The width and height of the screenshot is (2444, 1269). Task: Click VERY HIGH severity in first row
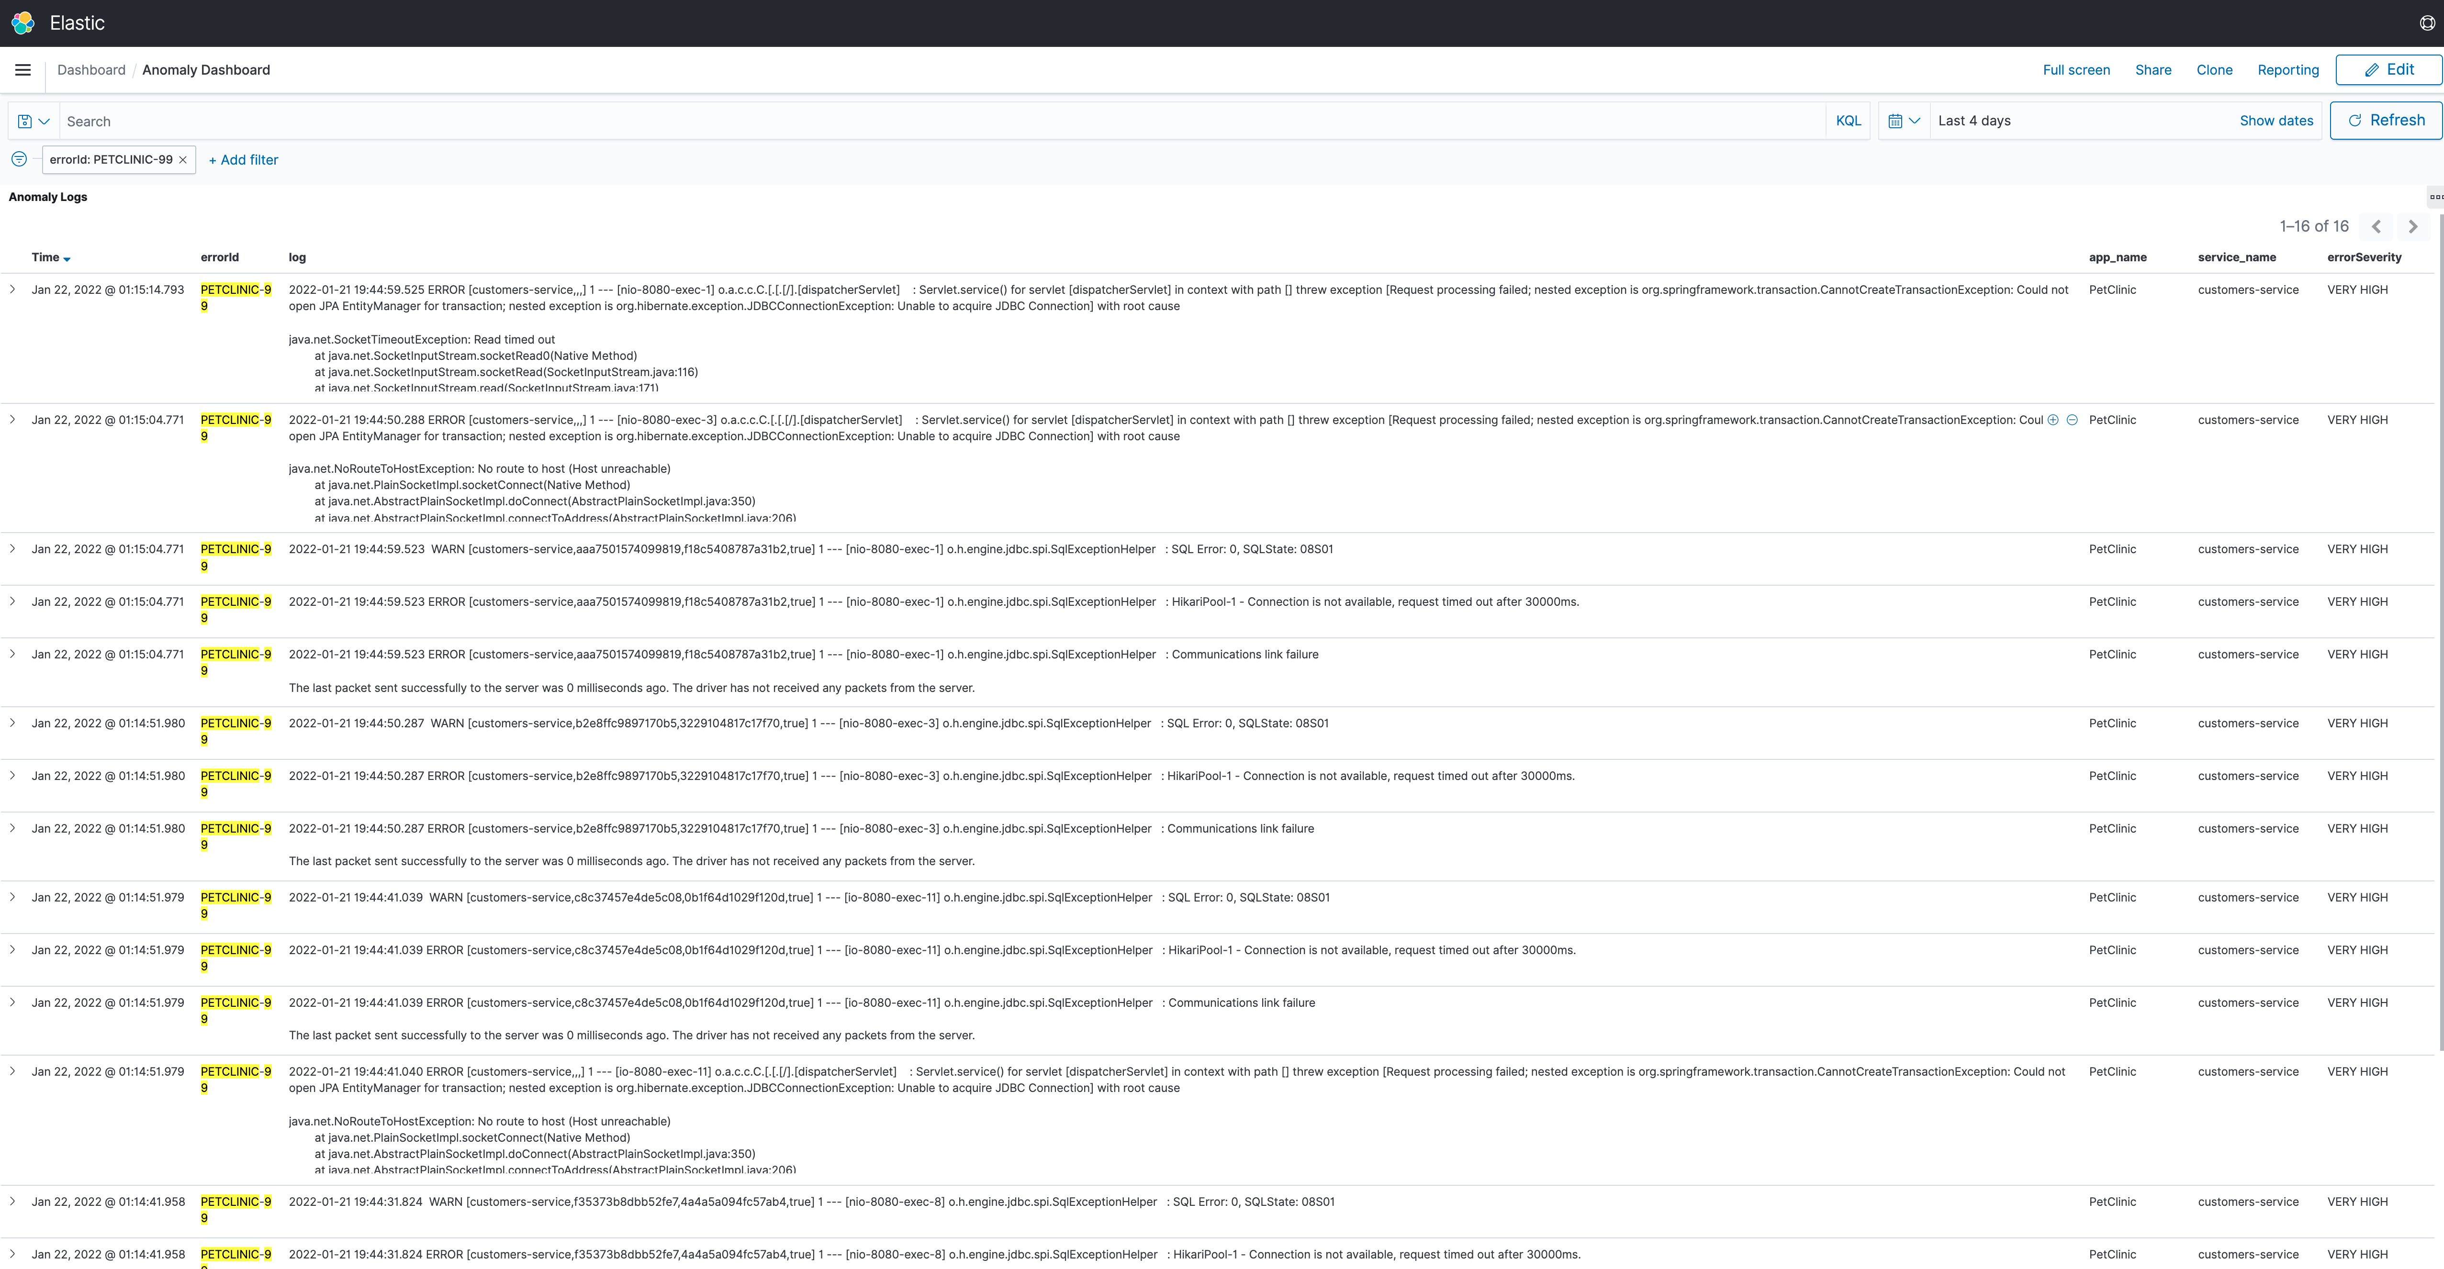click(x=2358, y=290)
